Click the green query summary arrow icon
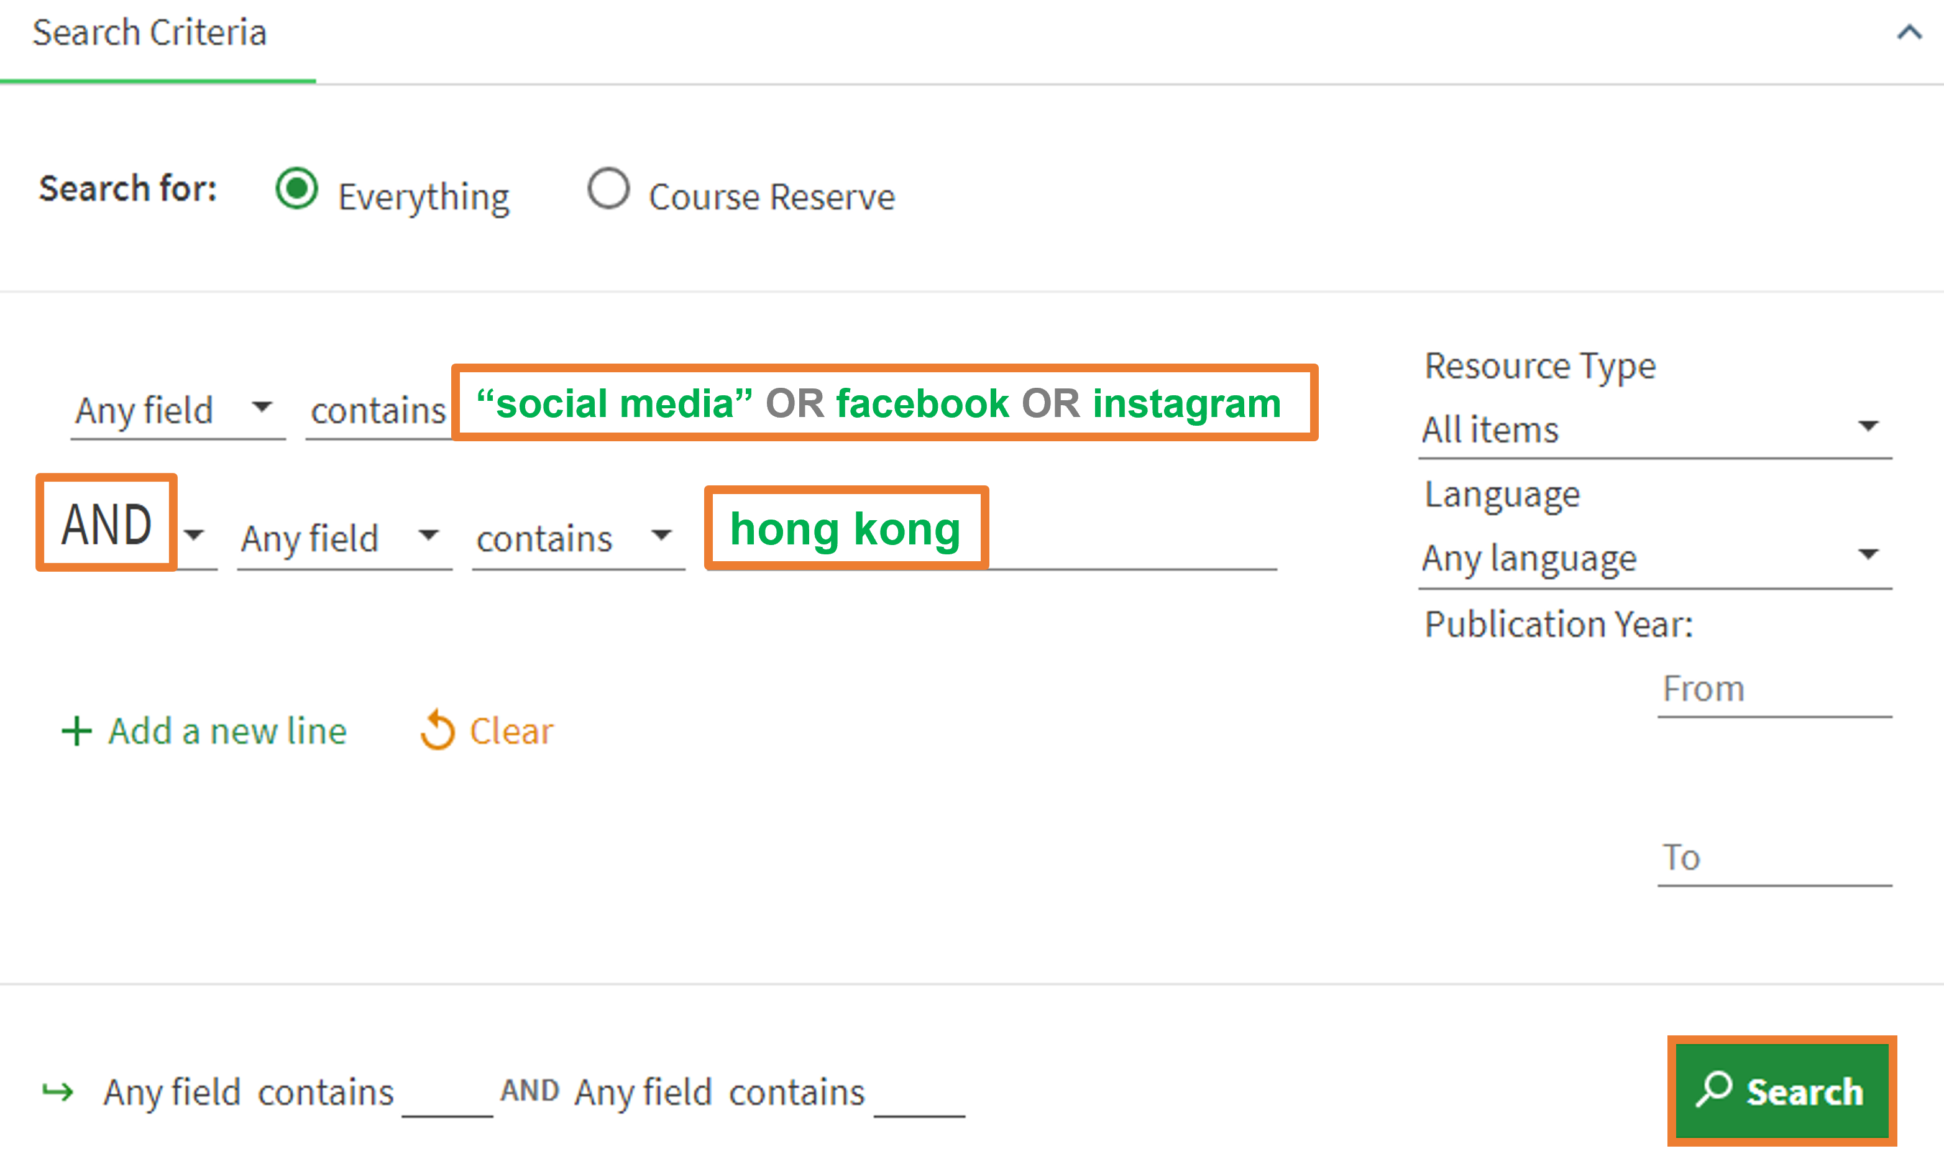Image resolution: width=1944 pixels, height=1169 pixels. pos(58,1092)
